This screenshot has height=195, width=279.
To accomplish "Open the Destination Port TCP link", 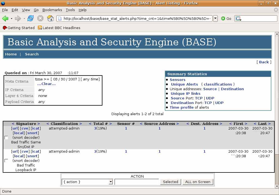I will click(208, 103).
